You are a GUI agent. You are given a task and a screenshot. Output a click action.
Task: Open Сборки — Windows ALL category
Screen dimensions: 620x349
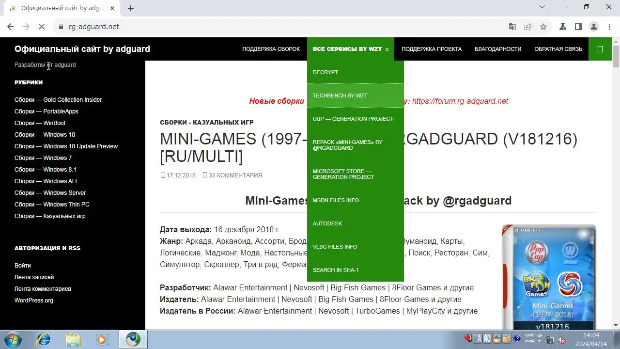46,181
